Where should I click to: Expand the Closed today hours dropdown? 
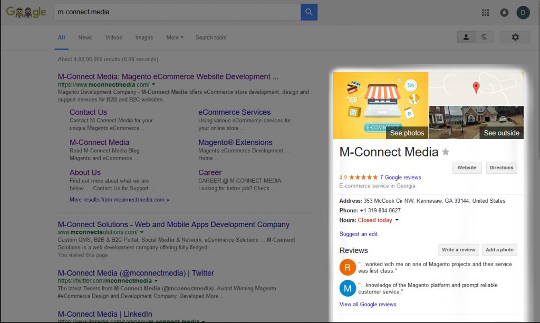(x=397, y=220)
